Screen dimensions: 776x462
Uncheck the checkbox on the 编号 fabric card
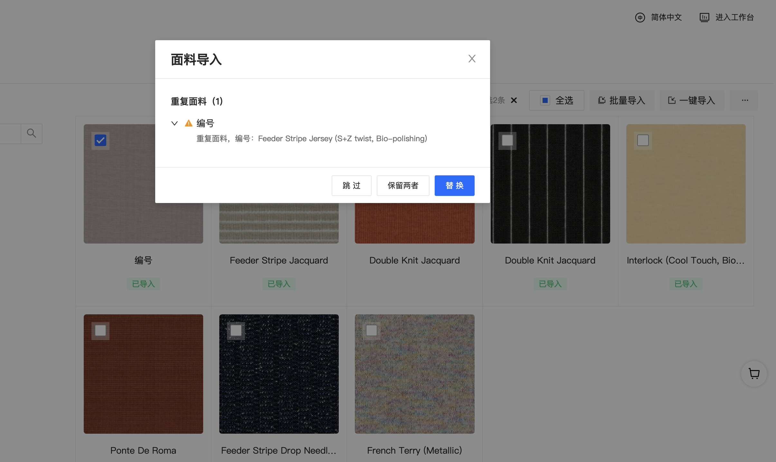[100, 140]
